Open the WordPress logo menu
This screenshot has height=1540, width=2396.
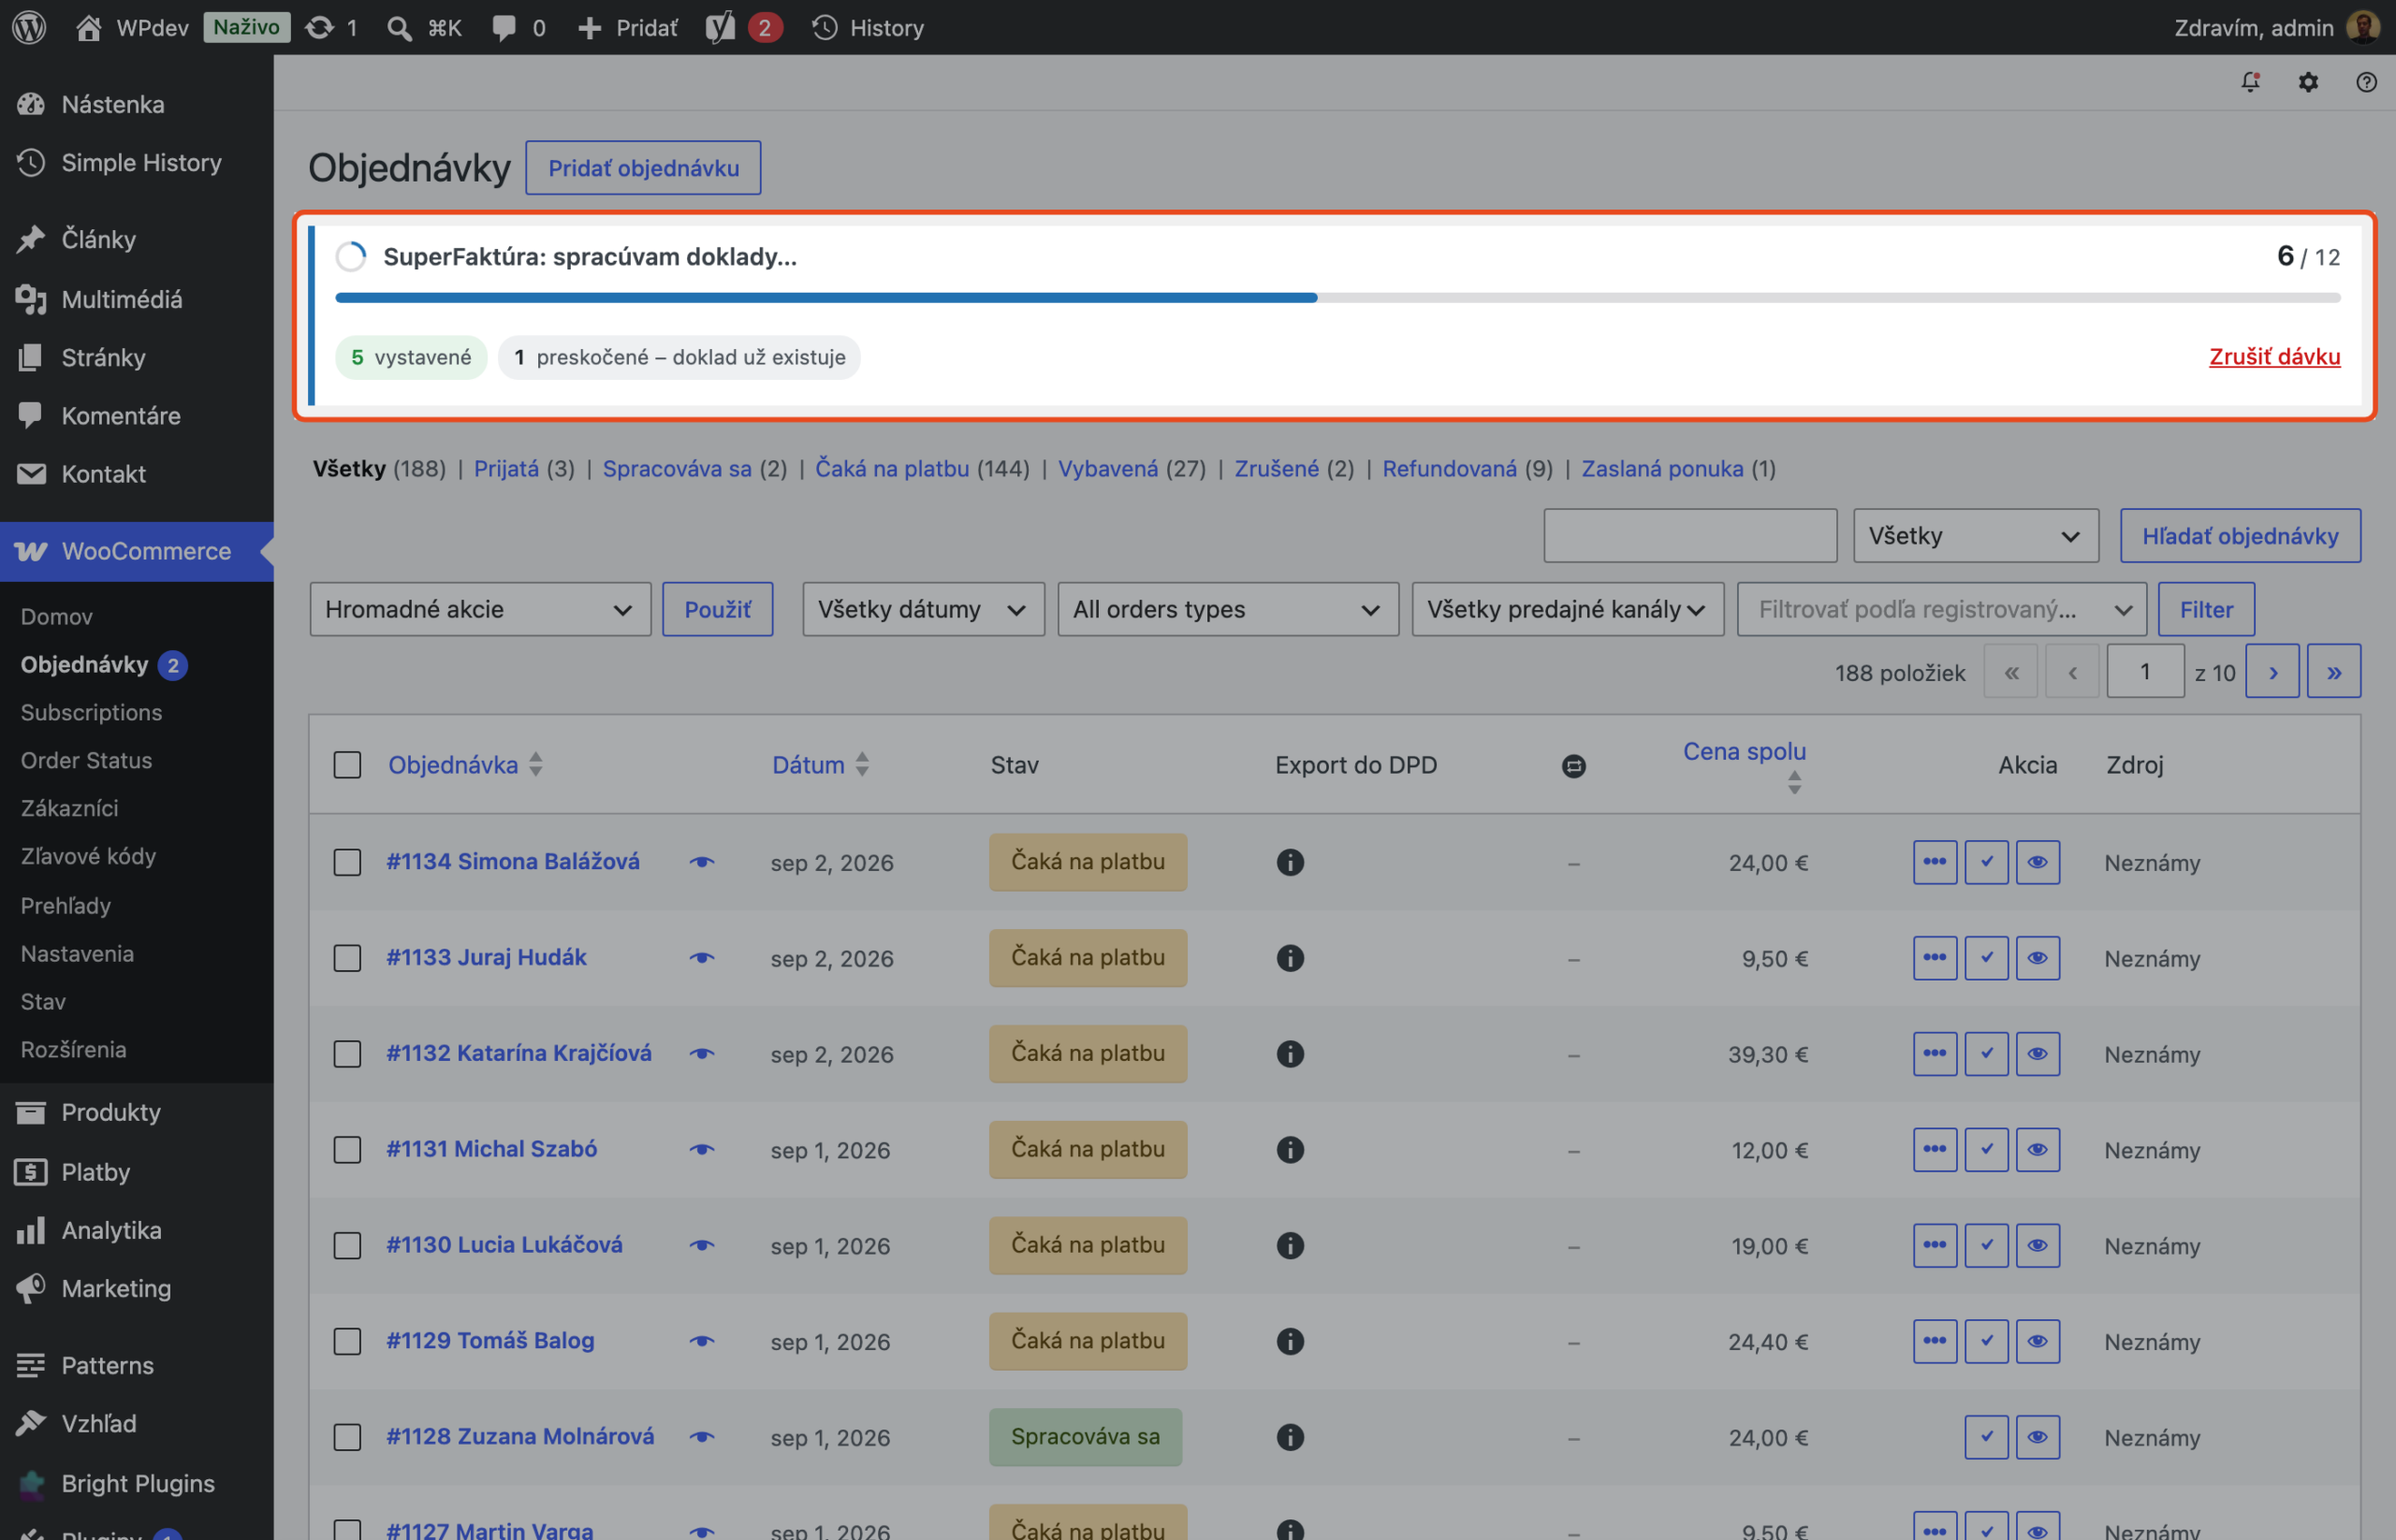29,27
